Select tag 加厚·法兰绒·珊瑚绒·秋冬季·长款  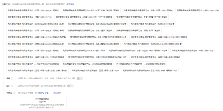pyautogui.click(x=97, y=57)
